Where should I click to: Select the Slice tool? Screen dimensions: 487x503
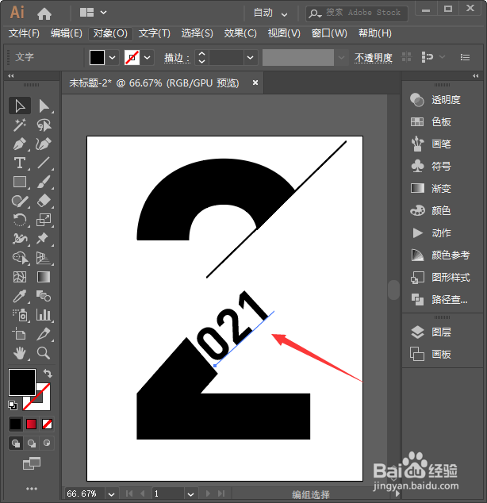[x=44, y=334]
